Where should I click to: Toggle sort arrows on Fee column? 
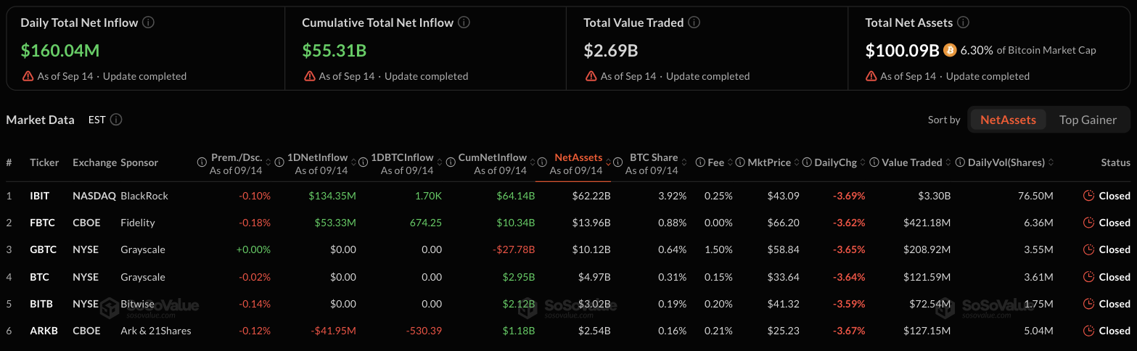(730, 162)
